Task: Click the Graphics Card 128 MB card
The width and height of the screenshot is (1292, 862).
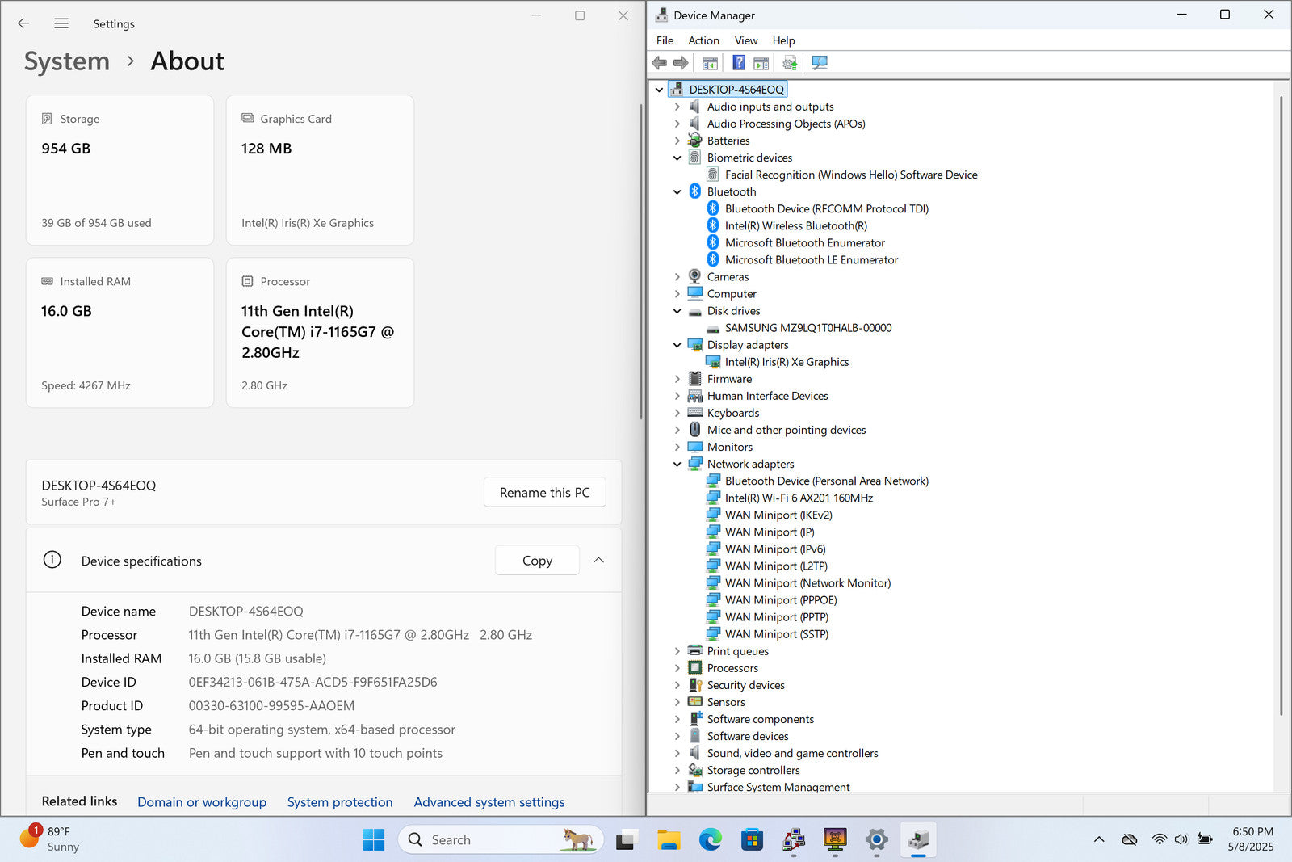Action: pos(320,170)
